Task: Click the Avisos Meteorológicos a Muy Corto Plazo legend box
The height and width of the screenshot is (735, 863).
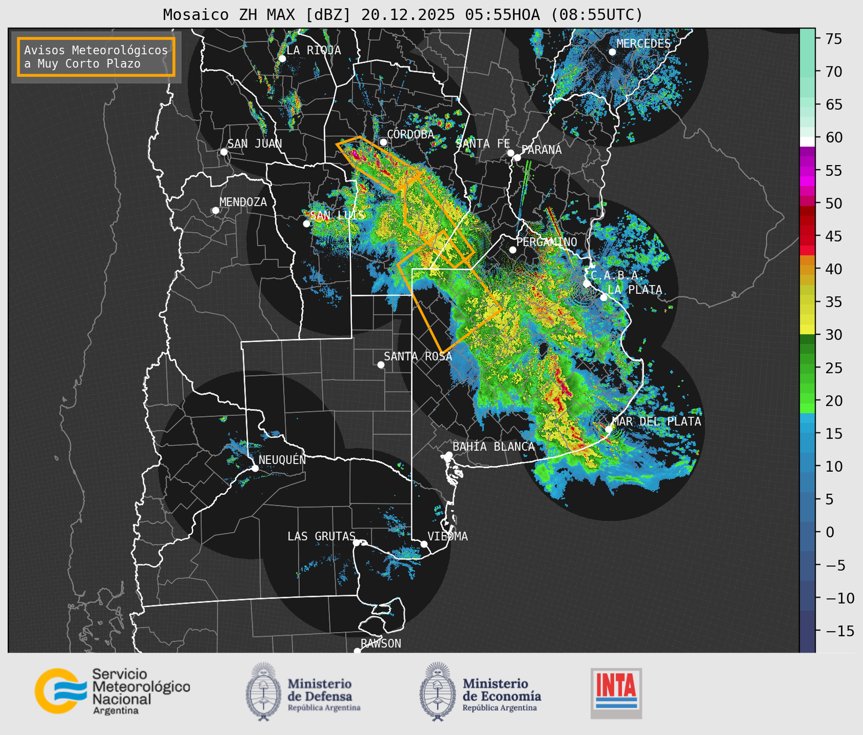Action: pyautogui.click(x=96, y=57)
